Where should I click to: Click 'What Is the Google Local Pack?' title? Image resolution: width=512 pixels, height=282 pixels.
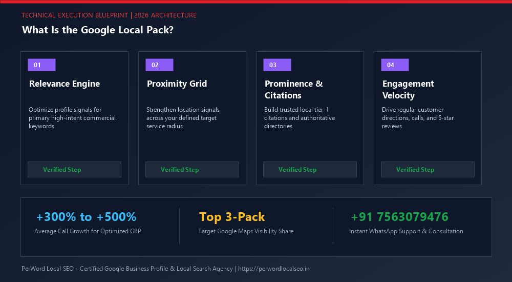tap(98, 30)
